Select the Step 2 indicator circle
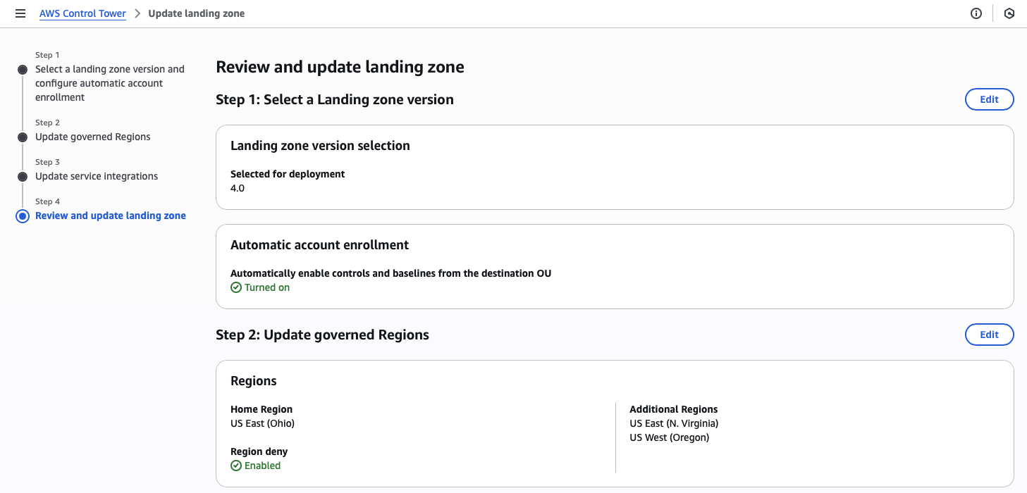The image size is (1027, 493). pyautogui.click(x=22, y=137)
